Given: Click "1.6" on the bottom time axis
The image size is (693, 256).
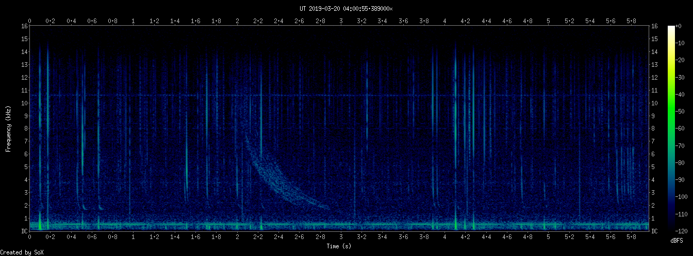Looking at the screenshot, I should coord(196,237).
